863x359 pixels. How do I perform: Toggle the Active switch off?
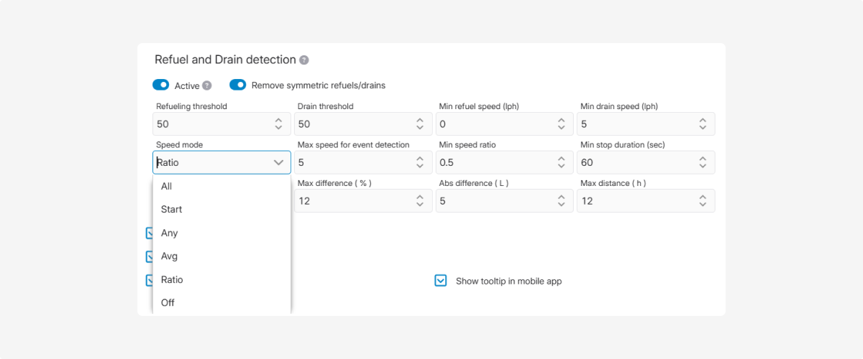[x=160, y=85]
